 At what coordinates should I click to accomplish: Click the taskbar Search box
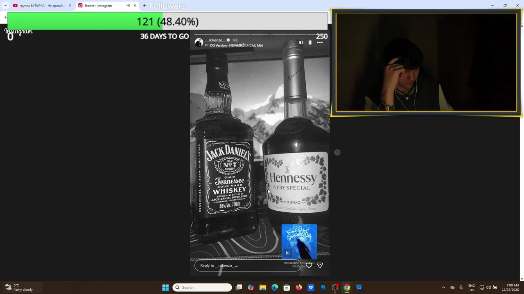click(x=202, y=287)
